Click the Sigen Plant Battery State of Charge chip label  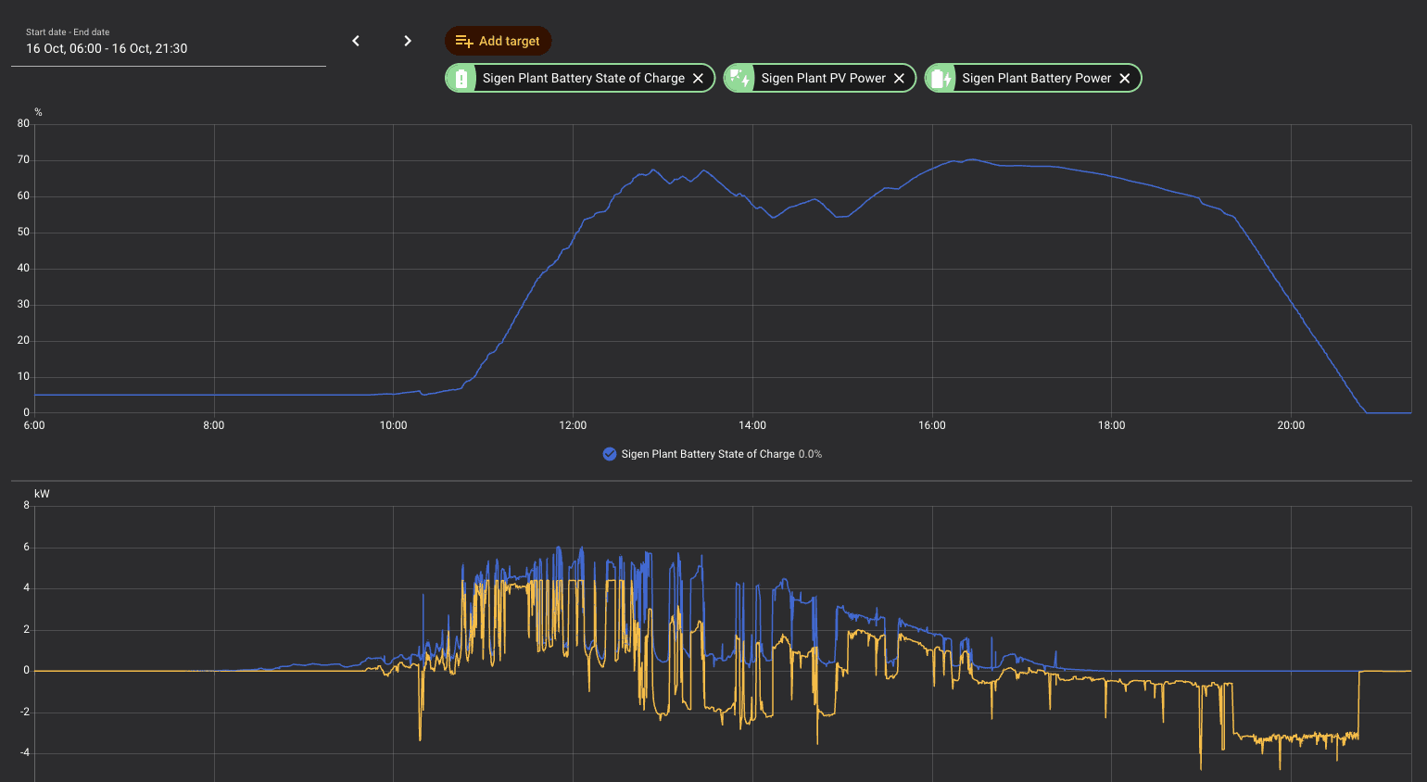coord(584,78)
